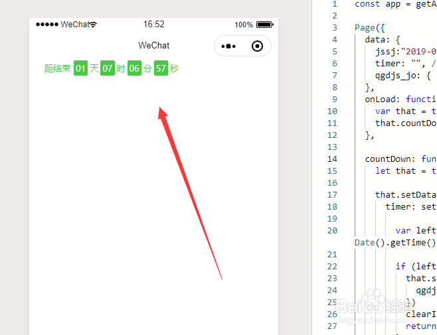Click line number 9 in the editor gutter

pyautogui.click(x=335, y=99)
